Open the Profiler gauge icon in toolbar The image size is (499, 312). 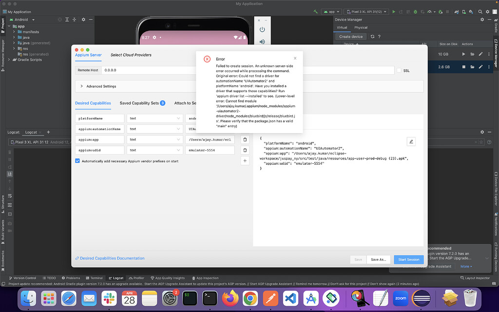coord(429,12)
